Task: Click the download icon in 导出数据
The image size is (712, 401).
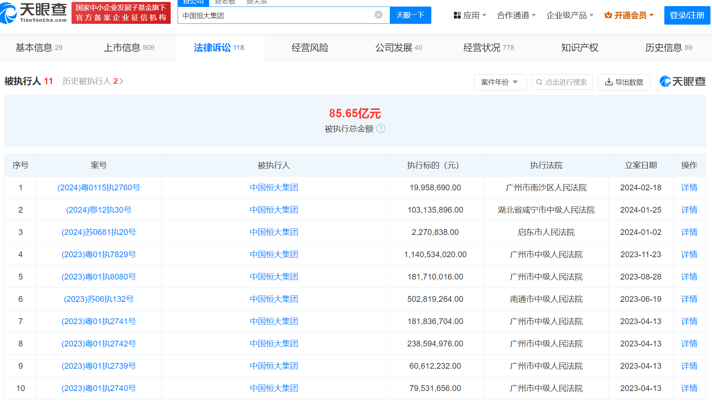Action: click(x=609, y=82)
